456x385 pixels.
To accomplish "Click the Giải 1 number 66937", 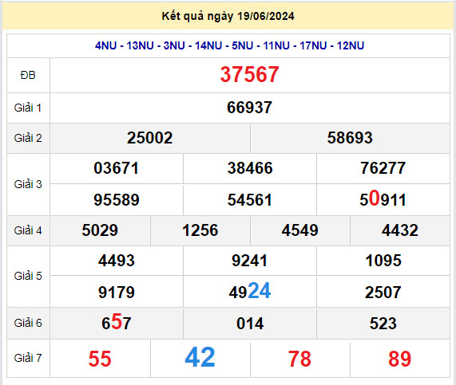I will (249, 108).
